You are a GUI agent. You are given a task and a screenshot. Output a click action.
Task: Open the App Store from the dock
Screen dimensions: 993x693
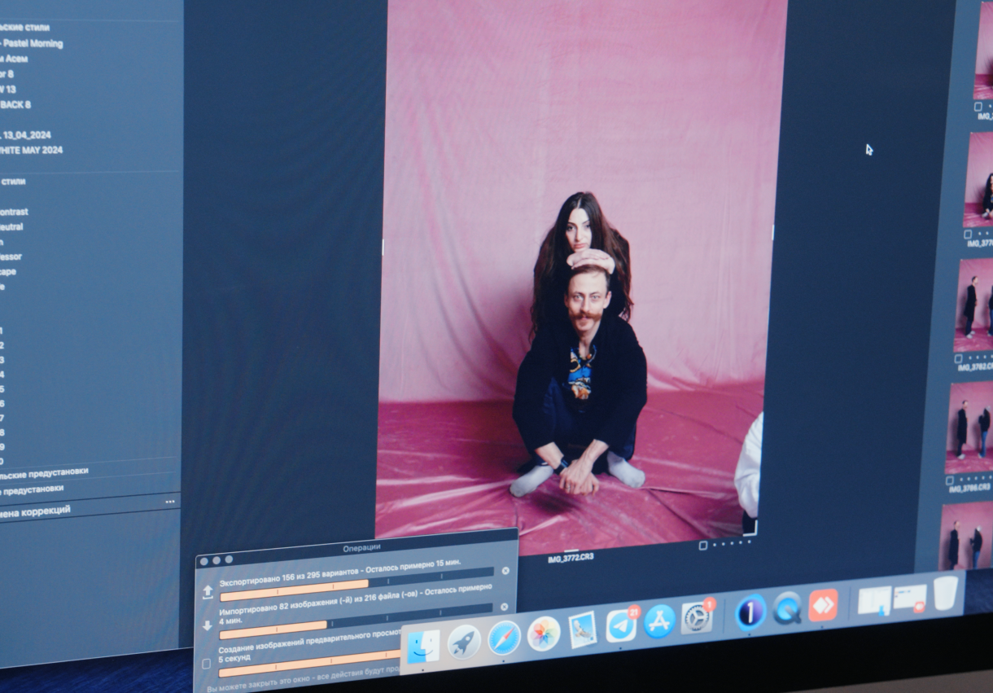(659, 621)
